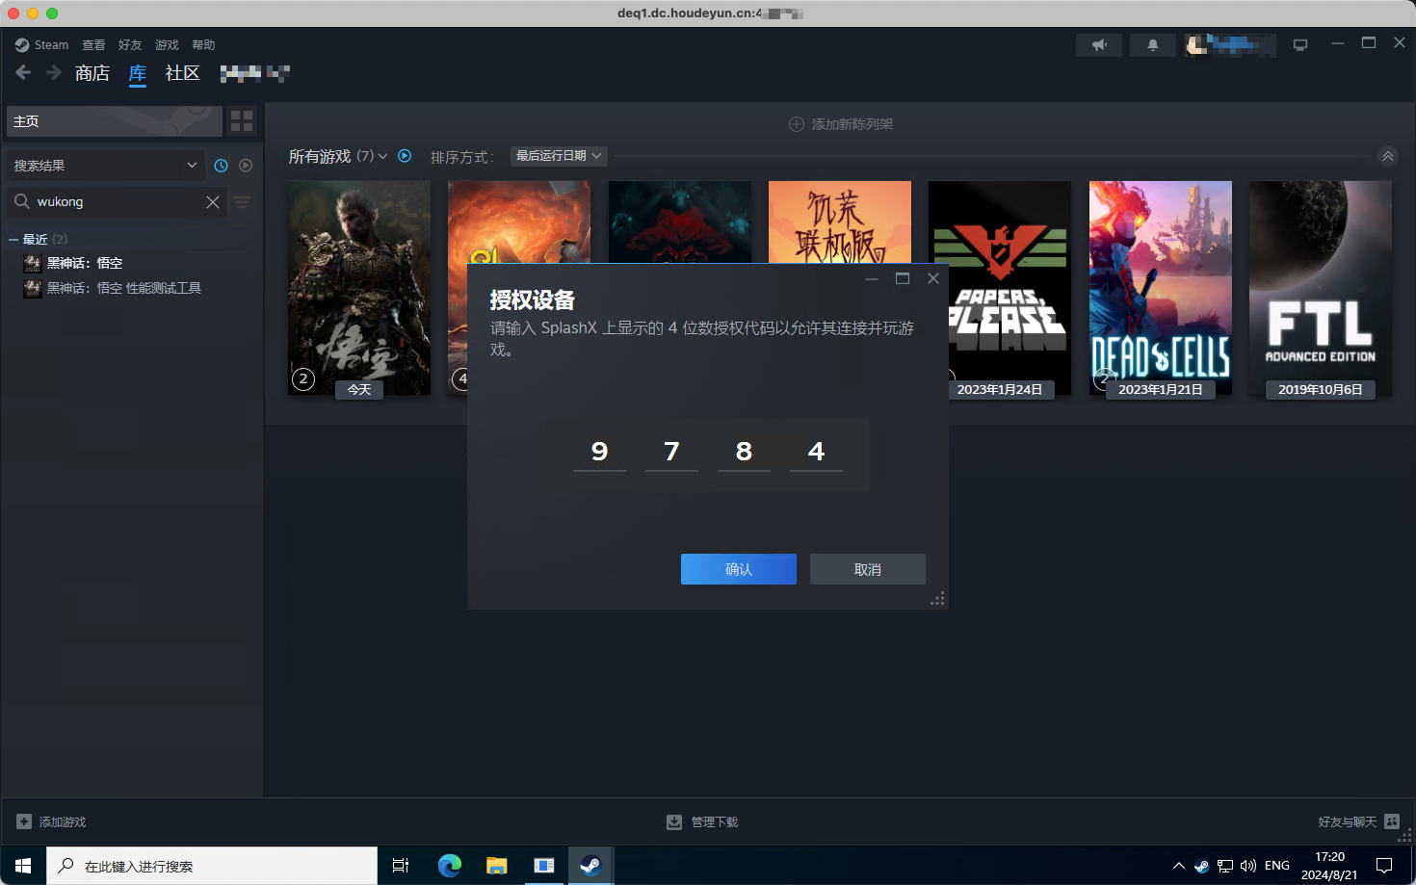Screen dimensions: 1416x885
Task: Open 好友与聊天
Action: [x=1358, y=821]
